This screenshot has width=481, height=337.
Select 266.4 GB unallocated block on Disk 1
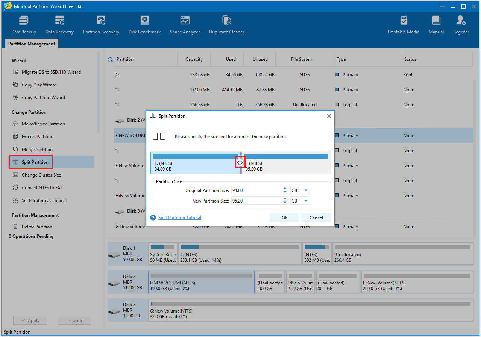pos(403,254)
